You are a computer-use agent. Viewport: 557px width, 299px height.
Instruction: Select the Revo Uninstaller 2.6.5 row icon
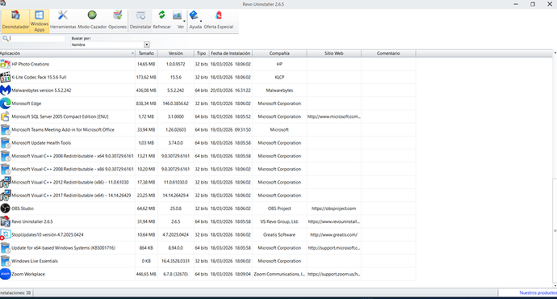6,221
